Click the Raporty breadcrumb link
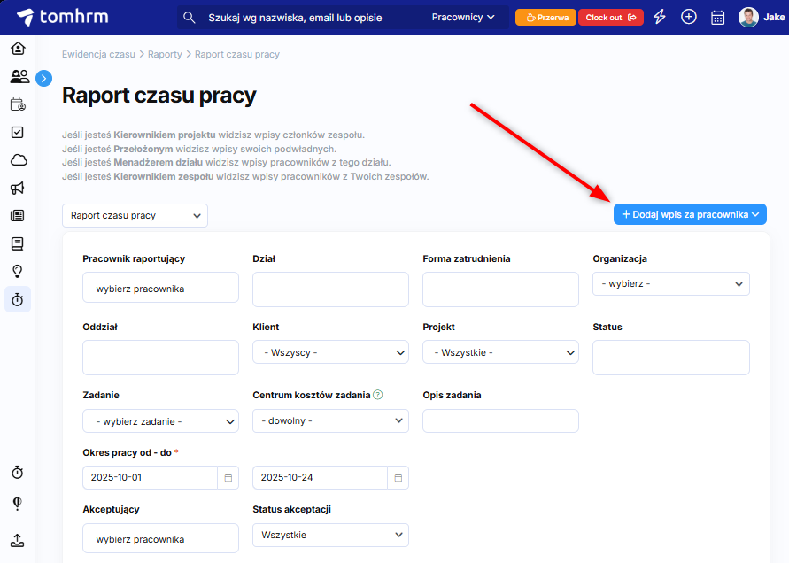 point(165,54)
